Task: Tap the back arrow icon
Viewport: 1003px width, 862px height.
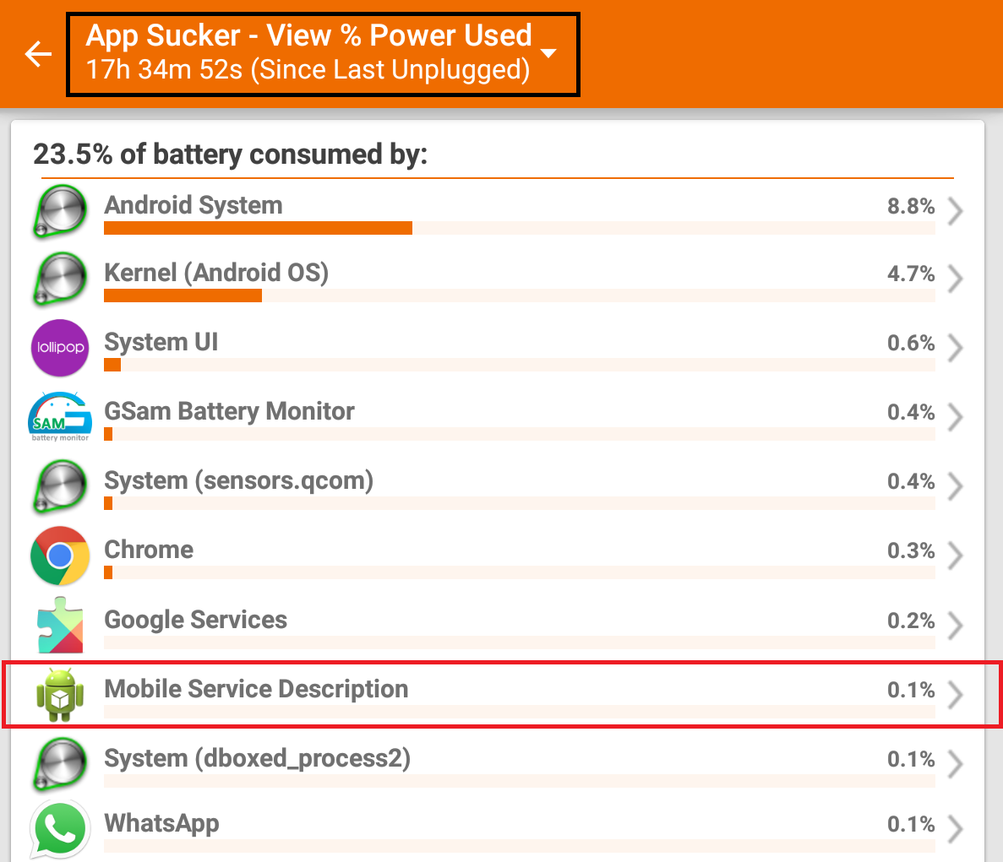Action: 38,54
